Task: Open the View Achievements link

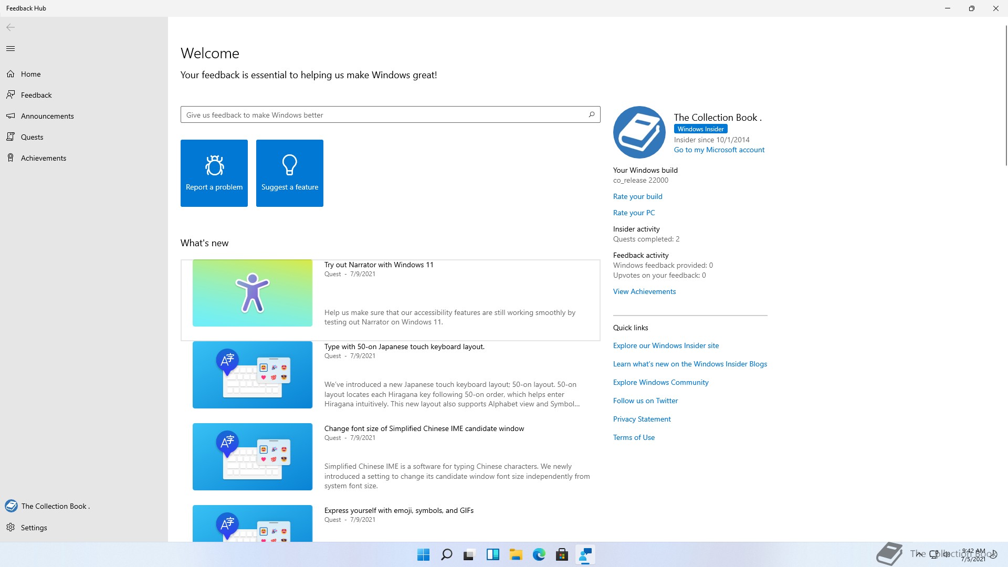Action: (645, 291)
